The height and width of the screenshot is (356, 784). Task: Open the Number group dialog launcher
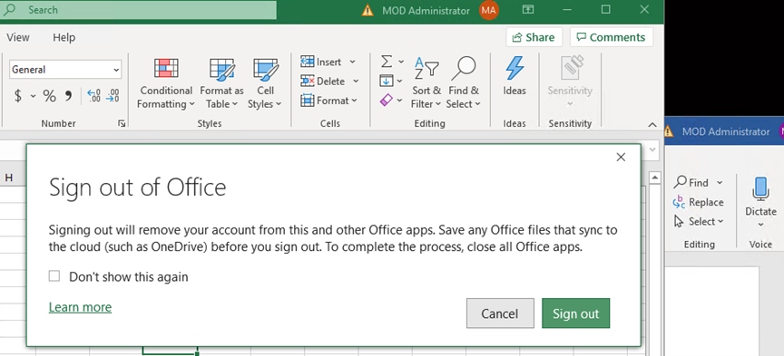[x=122, y=123]
